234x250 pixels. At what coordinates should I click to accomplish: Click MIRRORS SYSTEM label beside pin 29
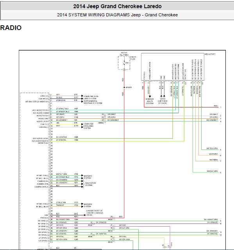tap(88, 177)
